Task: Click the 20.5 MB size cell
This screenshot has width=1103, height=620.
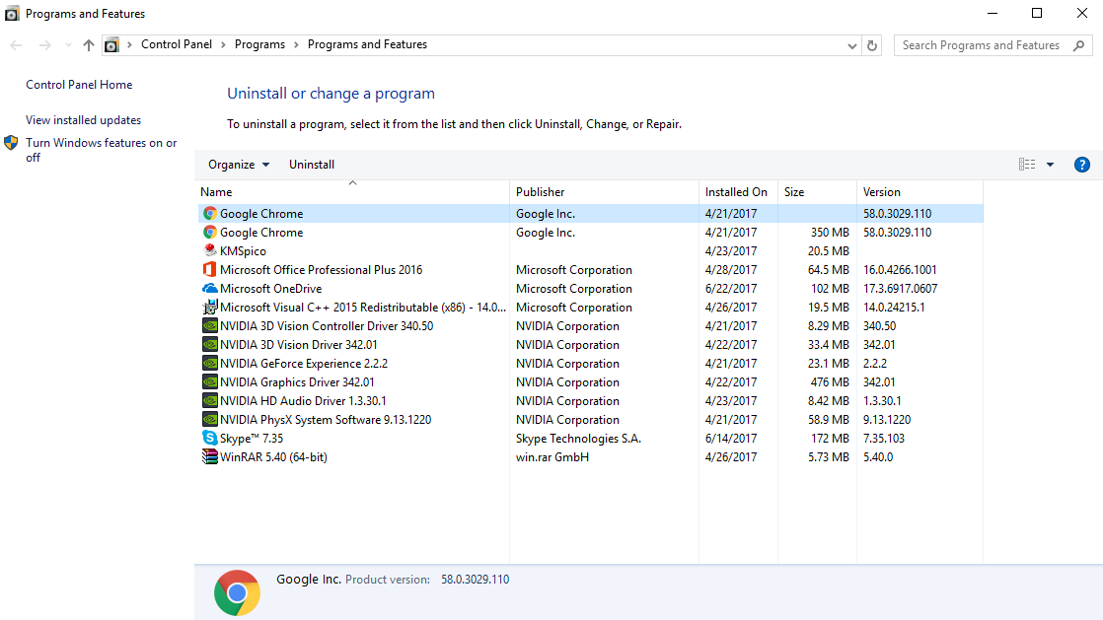Action: point(828,251)
